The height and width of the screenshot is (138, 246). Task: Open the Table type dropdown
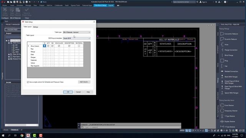[x=76, y=32]
